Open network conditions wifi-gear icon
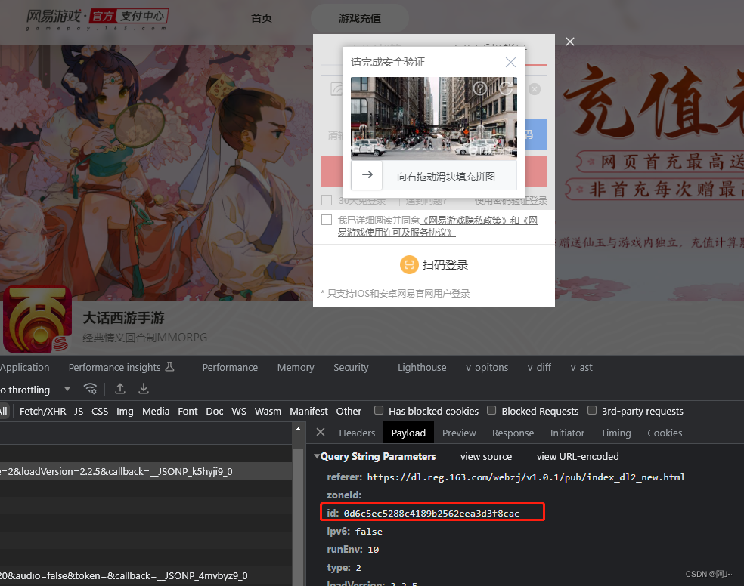This screenshot has width=744, height=586. coord(90,389)
